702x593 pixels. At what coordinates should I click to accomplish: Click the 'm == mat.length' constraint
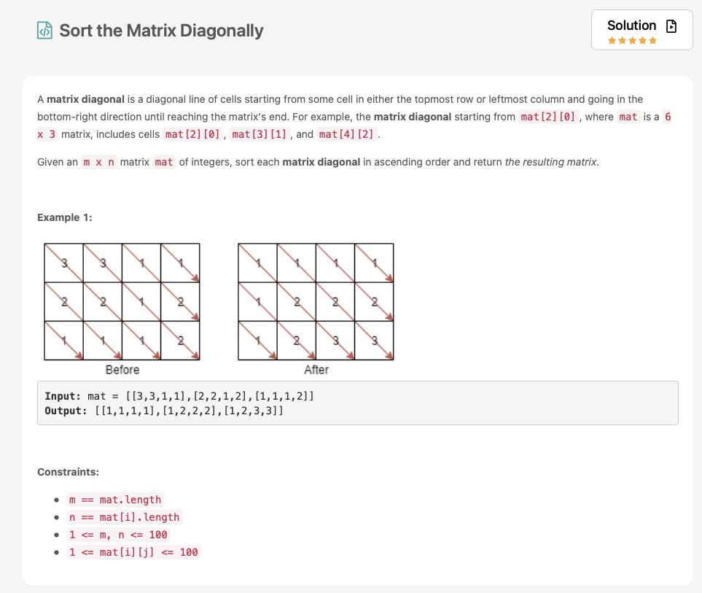coord(115,500)
